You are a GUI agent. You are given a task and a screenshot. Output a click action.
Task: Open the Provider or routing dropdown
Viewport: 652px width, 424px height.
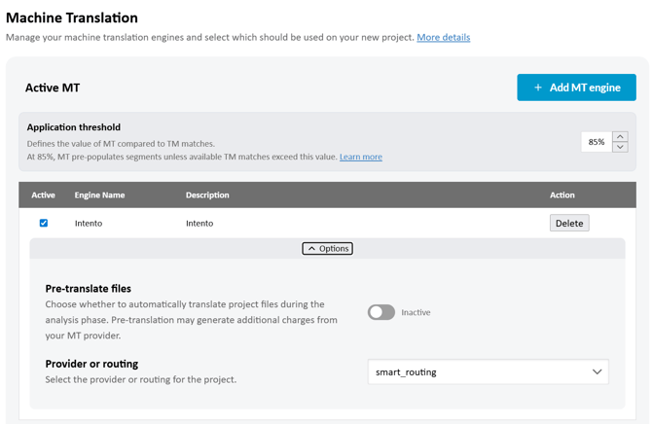[488, 371]
